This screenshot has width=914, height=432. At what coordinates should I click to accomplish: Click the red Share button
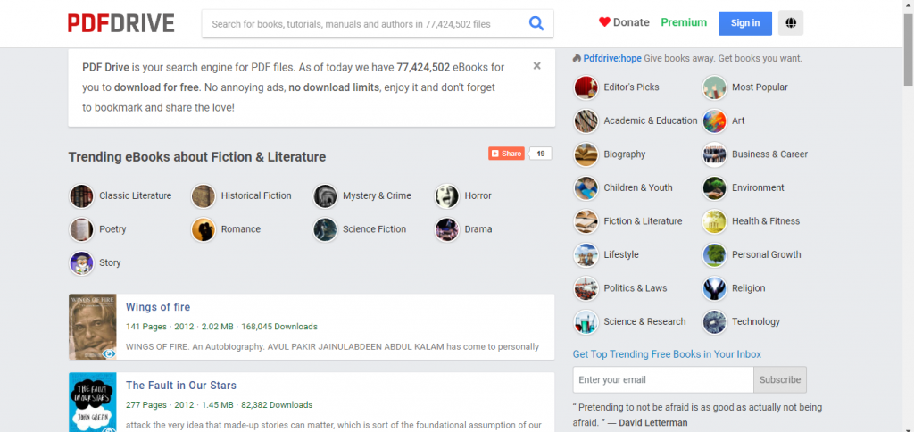506,154
